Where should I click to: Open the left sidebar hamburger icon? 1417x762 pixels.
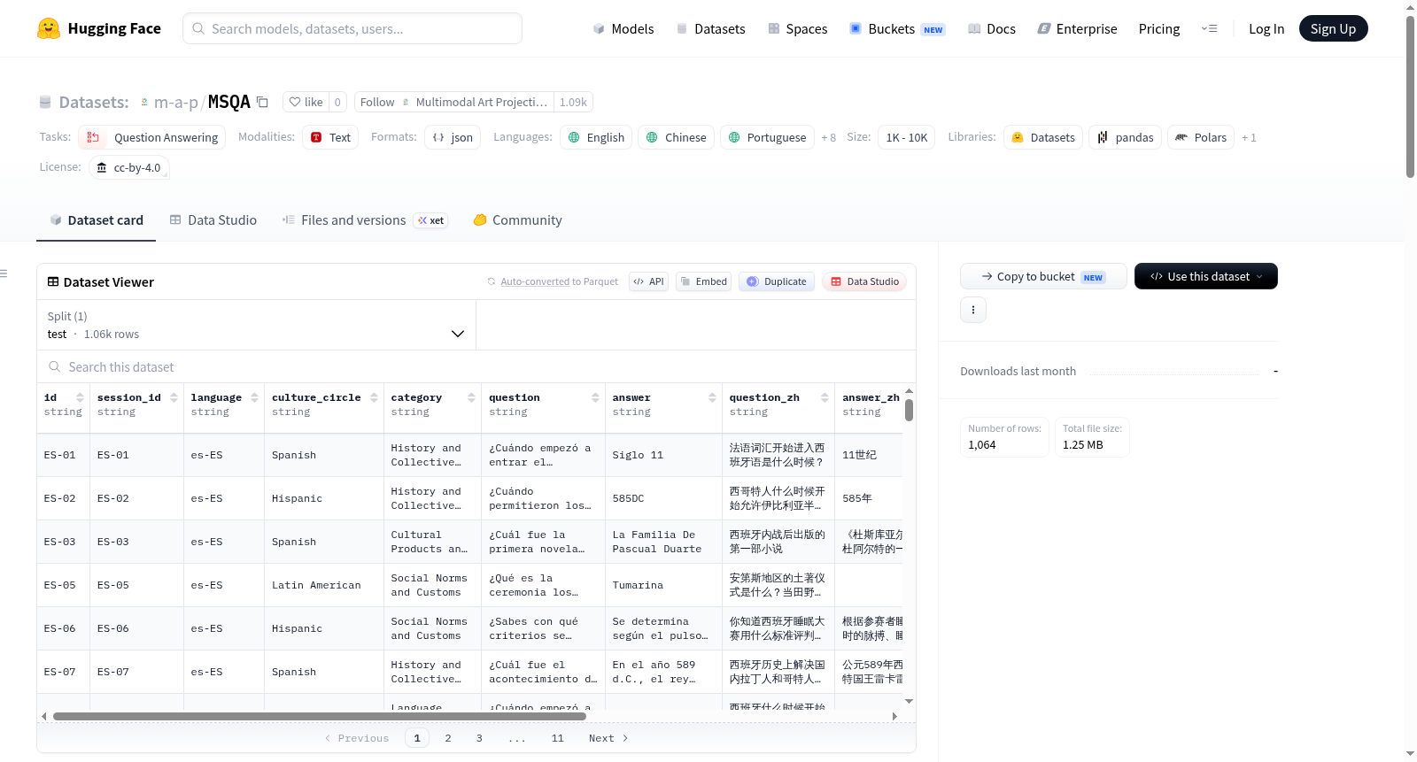4,273
